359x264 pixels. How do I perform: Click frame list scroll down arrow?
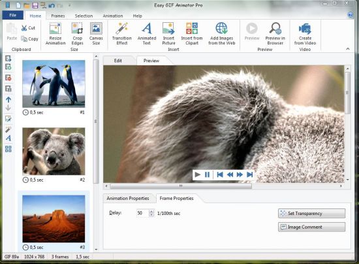[96, 250]
